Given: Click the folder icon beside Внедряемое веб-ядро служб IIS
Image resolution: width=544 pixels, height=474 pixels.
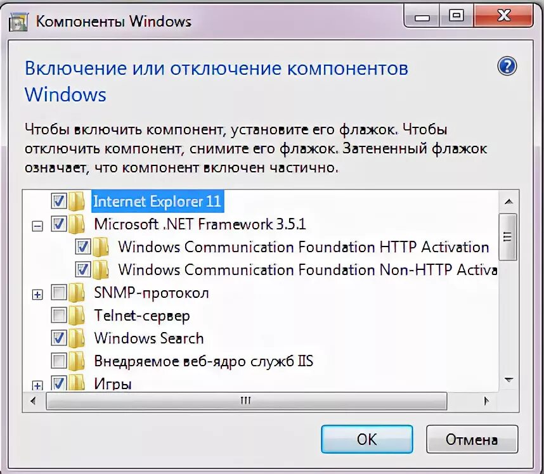Looking at the screenshot, I should pos(77,361).
